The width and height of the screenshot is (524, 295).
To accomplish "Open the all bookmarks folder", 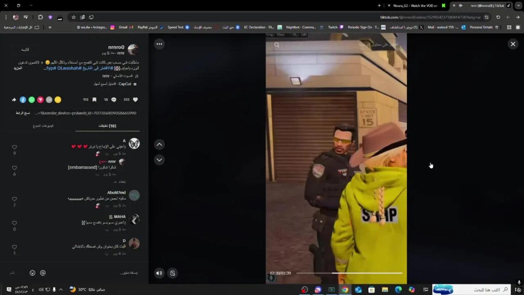I will 22,27.
